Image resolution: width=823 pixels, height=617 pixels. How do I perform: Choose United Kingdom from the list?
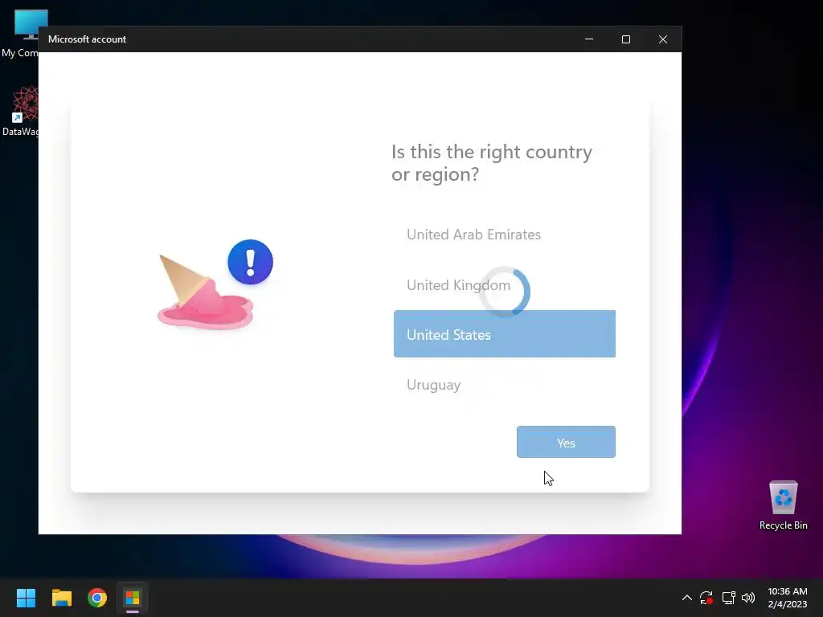(505, 285)
